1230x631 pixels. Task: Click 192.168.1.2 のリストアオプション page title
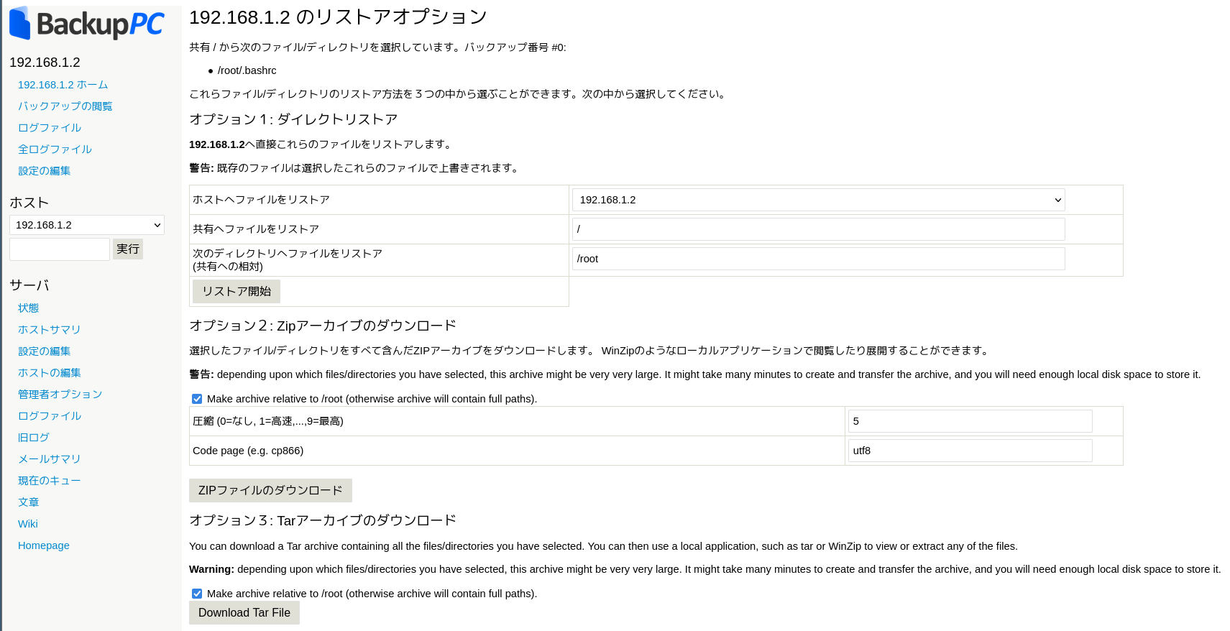(339, 17)
